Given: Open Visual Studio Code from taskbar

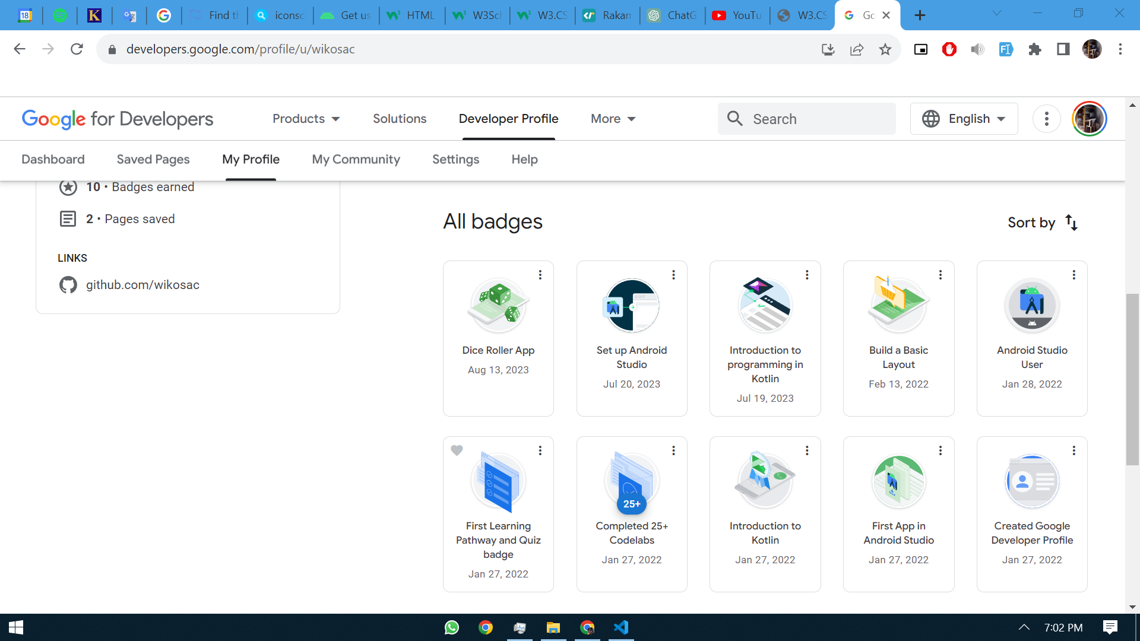Looking at the screenshot, I should (621, 627).
